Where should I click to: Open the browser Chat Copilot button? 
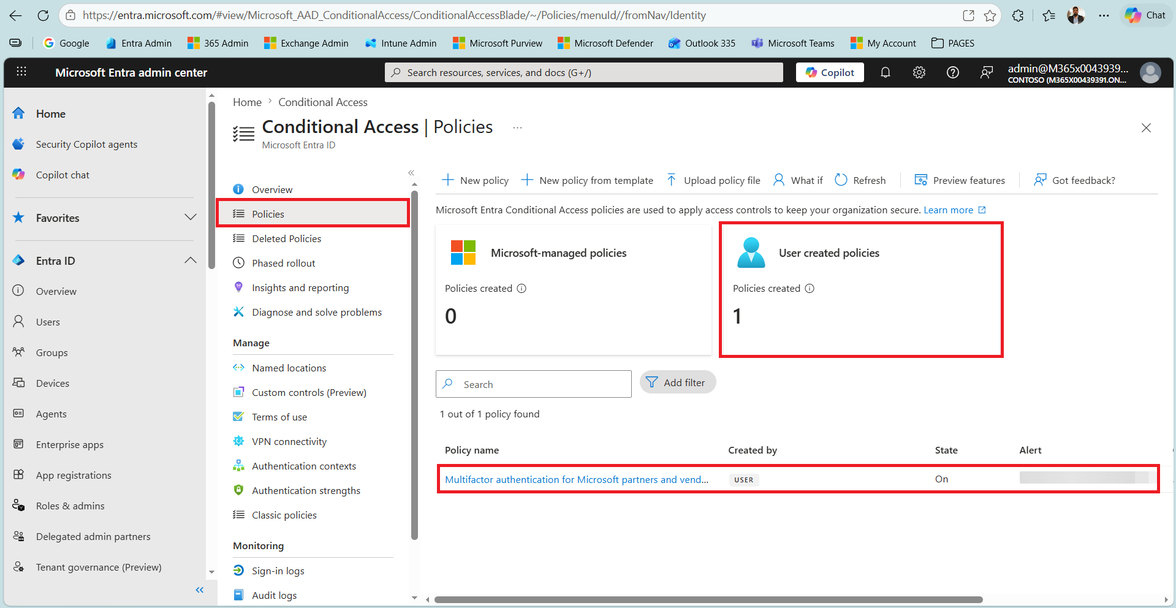(x=1146, y=15)
